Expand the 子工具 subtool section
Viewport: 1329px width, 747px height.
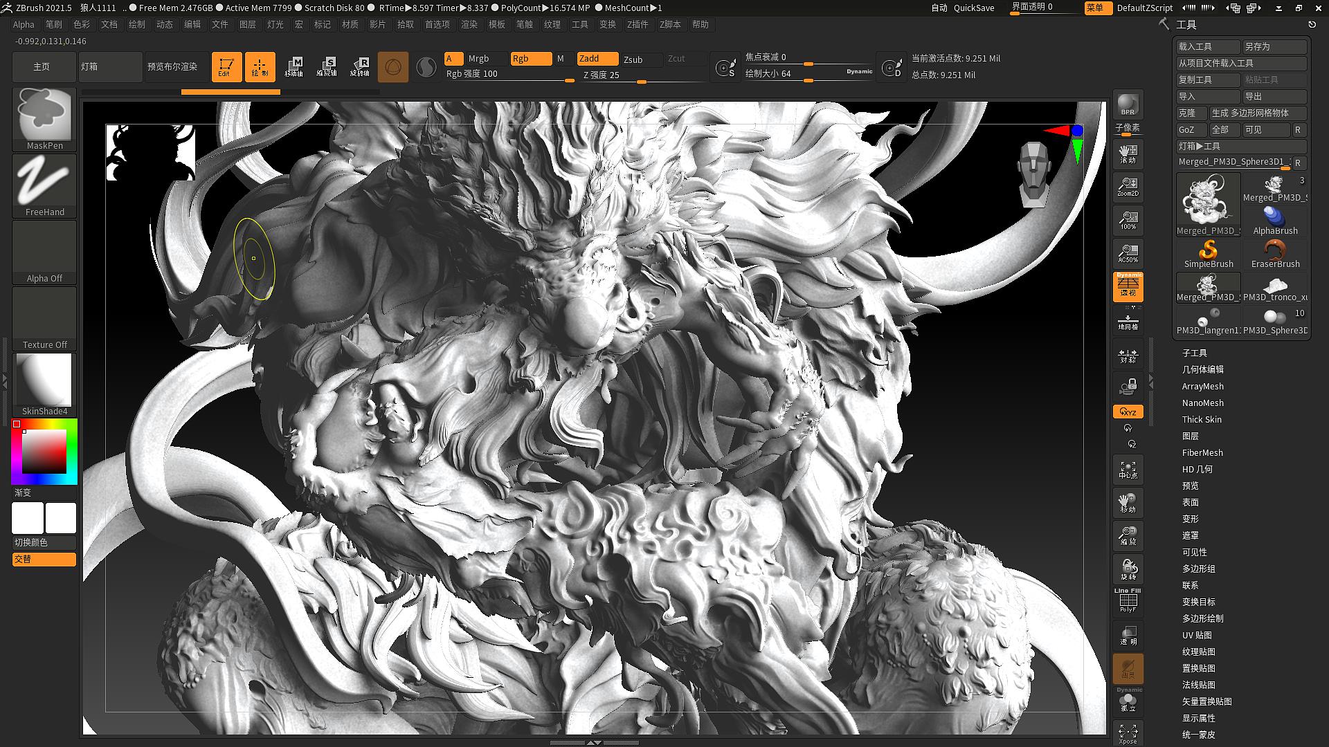click(x=1195, y=353)
